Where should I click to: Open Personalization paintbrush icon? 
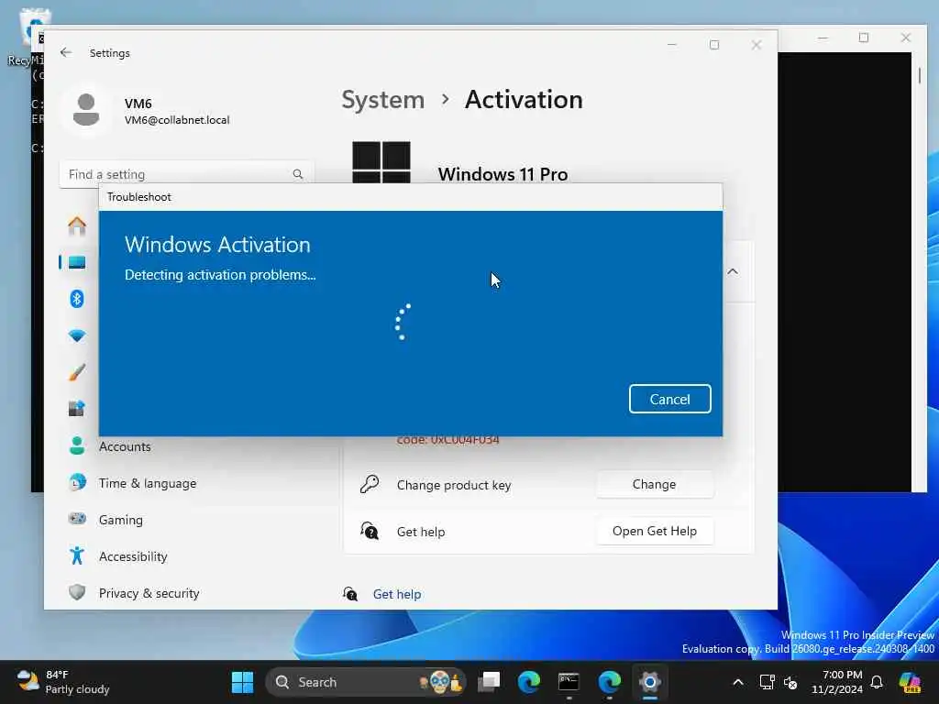coord(77,372)
